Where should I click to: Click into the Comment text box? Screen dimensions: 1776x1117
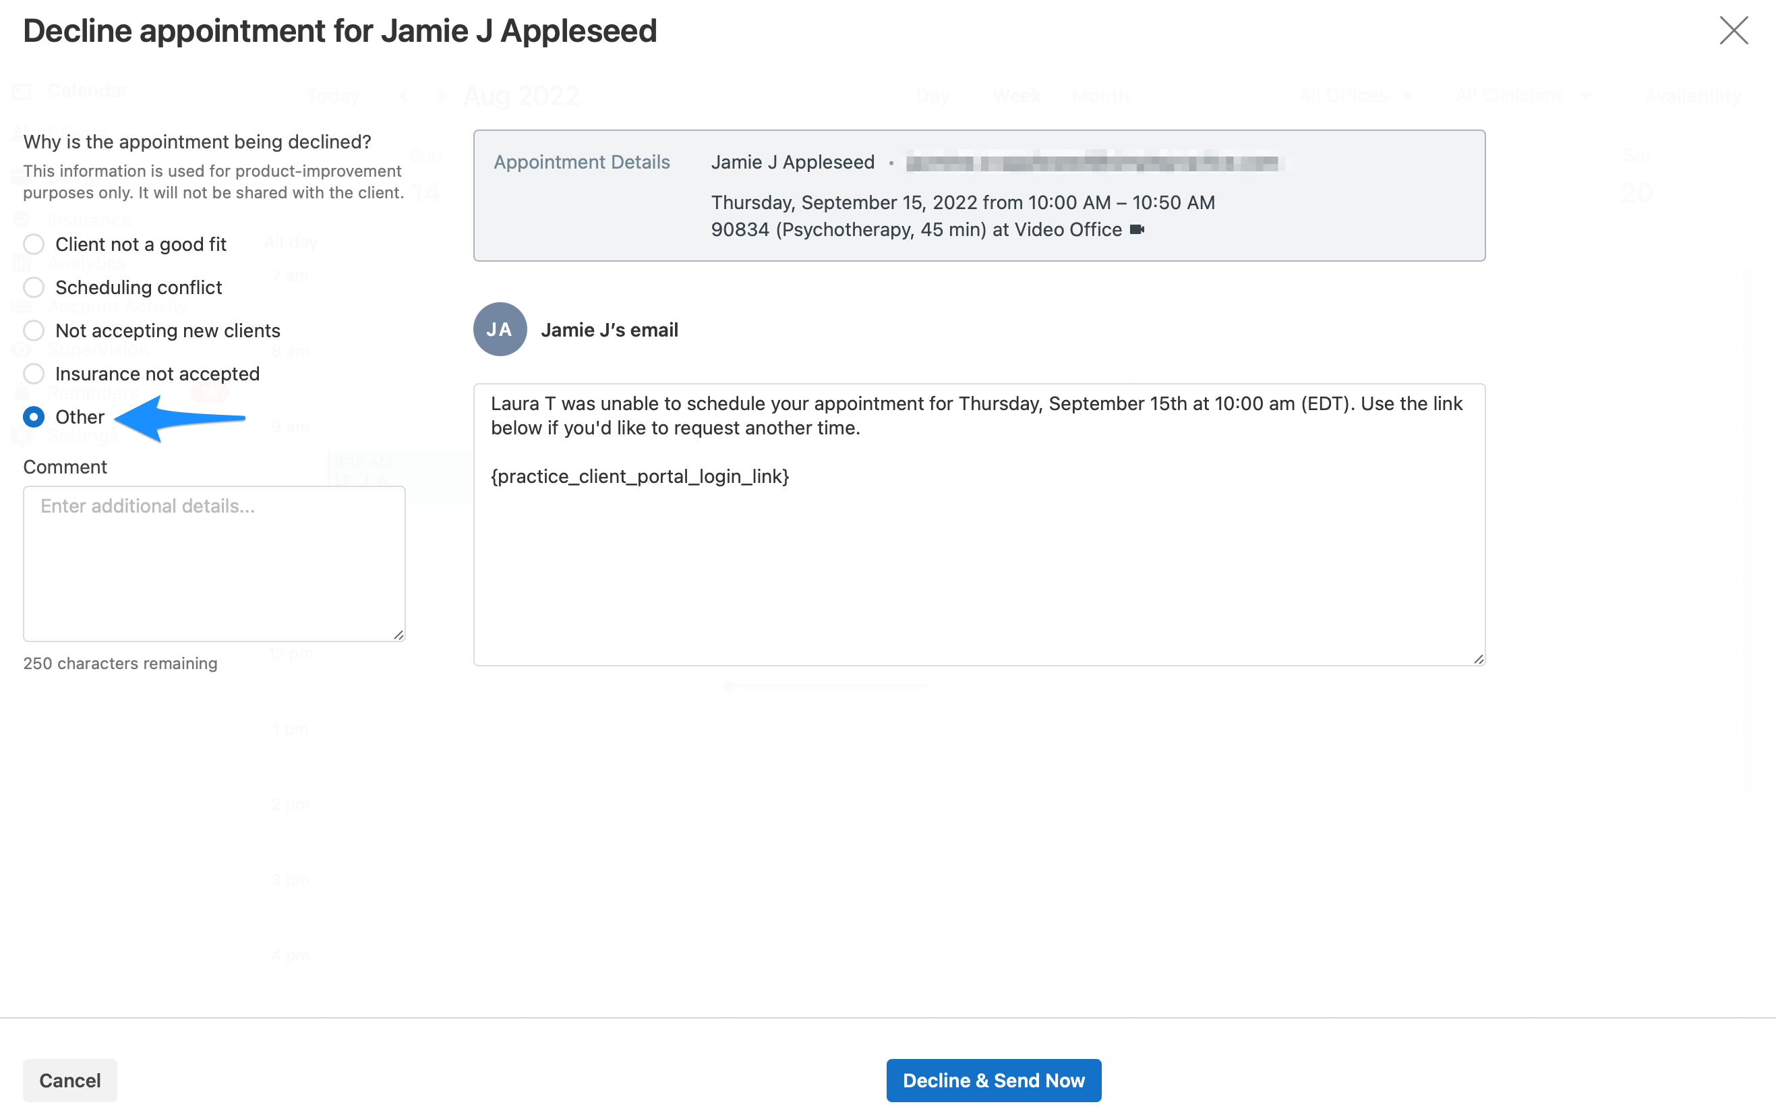tap(214, 563)
